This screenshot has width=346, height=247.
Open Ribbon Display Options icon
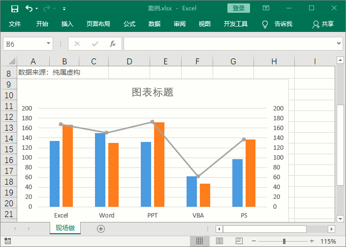[x=266, y=8]
